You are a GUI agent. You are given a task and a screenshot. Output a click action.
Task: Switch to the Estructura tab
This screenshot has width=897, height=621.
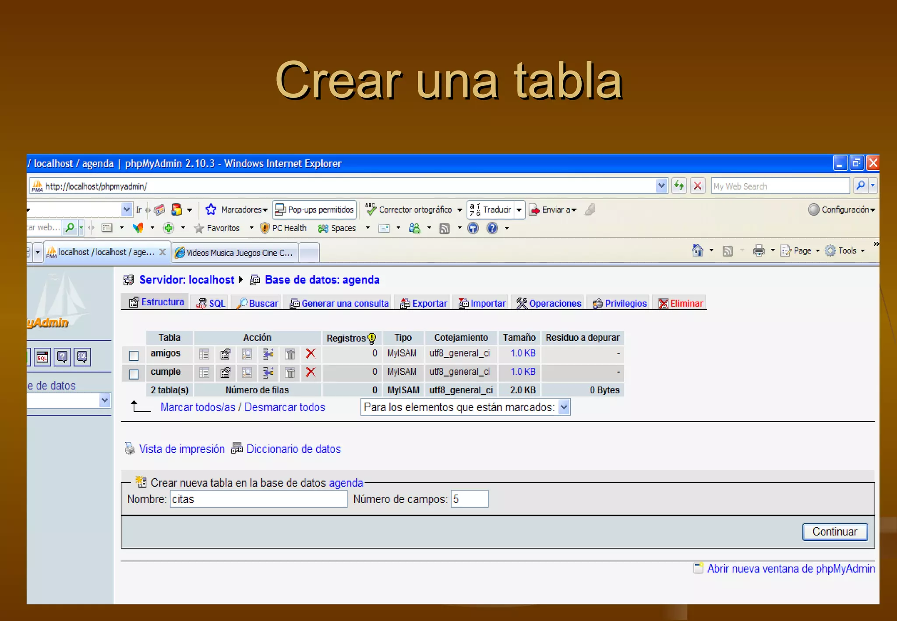tap(155, 302)
